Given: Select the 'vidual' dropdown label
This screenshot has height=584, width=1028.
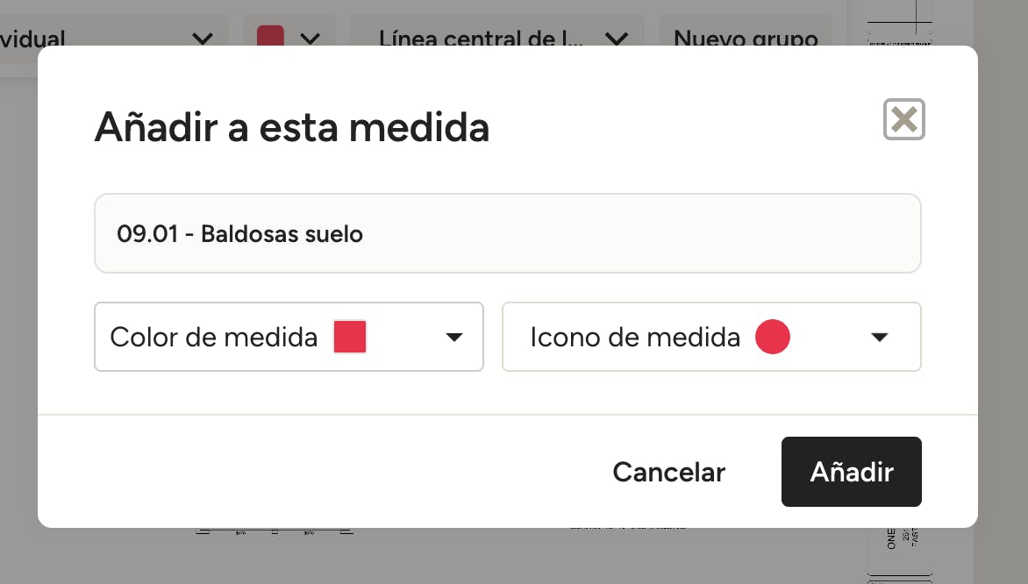Looking at the screenshot, I should 32,38.
